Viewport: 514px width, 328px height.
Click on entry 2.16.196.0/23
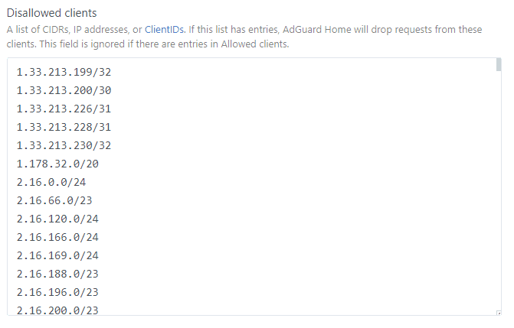coord(57,292)
